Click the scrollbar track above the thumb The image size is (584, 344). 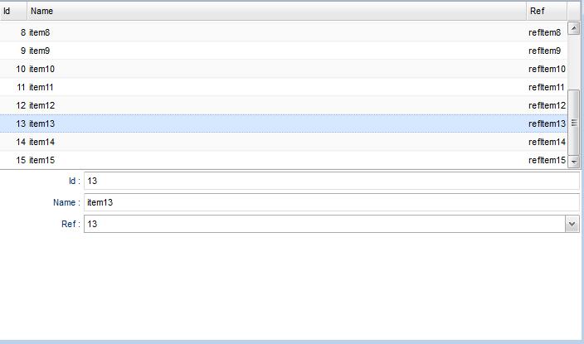[x=573, y=62]
